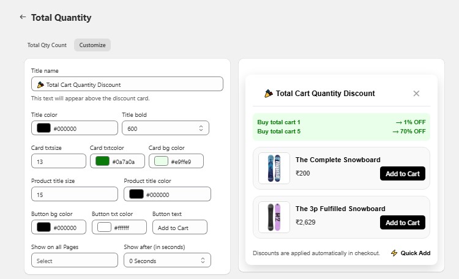This screenshot has height=279, width=459.
Task: Select the Customize tab
Action: pos(92,45)
